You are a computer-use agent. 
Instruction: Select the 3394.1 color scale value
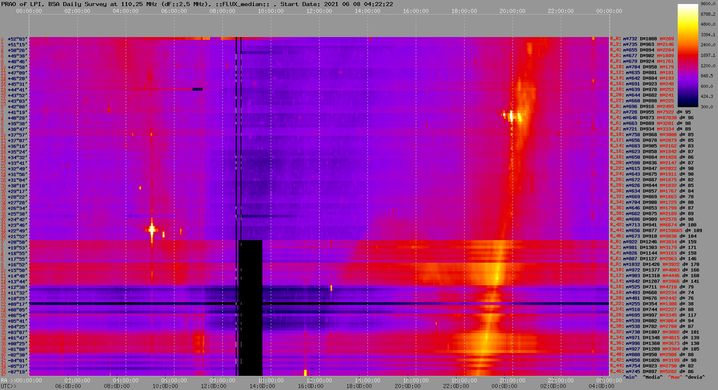[708, 35]
